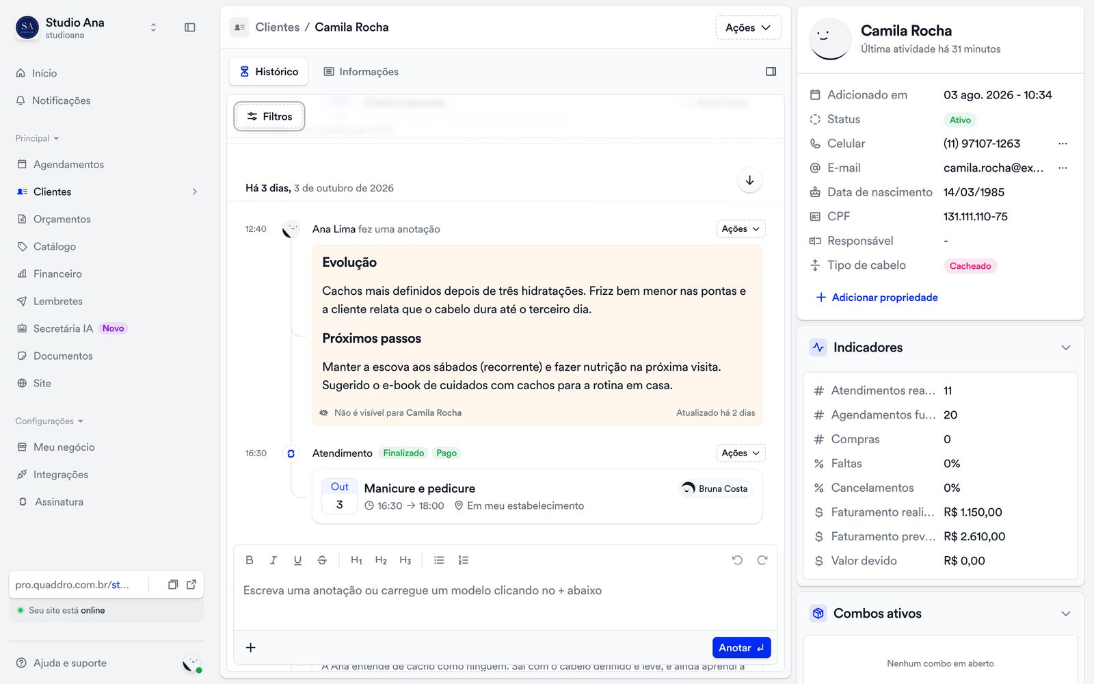Insert Heading 1 in note editor
This screenshot has height=684, width=1094.
tap(356, 560)
